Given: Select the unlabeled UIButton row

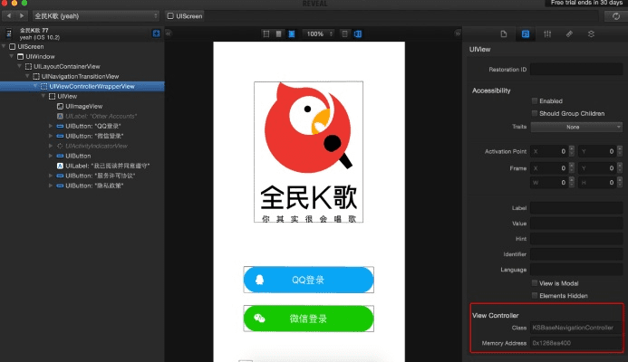Looking at the screenshot, I should 82,156.
